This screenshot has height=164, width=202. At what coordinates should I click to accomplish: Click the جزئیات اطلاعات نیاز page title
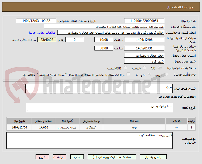coord(180,7)
